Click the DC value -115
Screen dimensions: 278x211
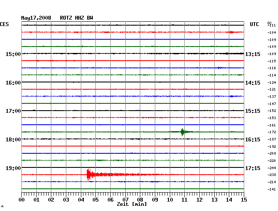(272, 61)
